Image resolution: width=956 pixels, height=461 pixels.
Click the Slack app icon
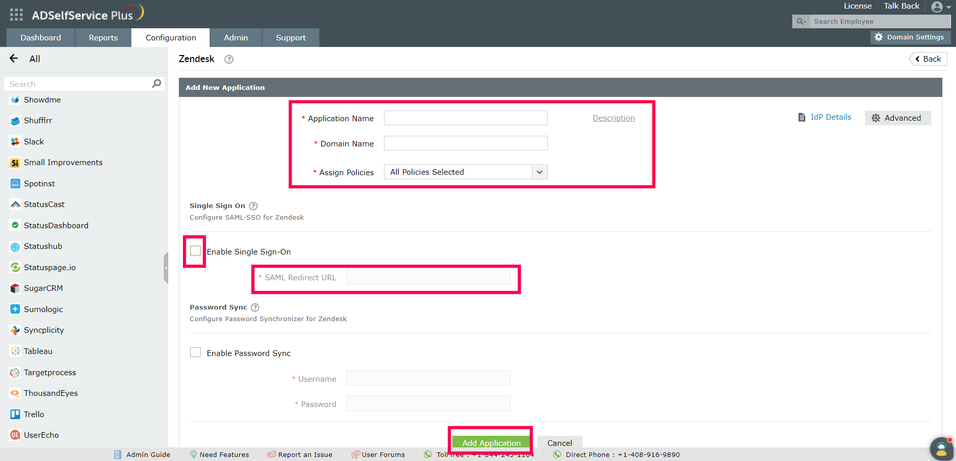15,142
